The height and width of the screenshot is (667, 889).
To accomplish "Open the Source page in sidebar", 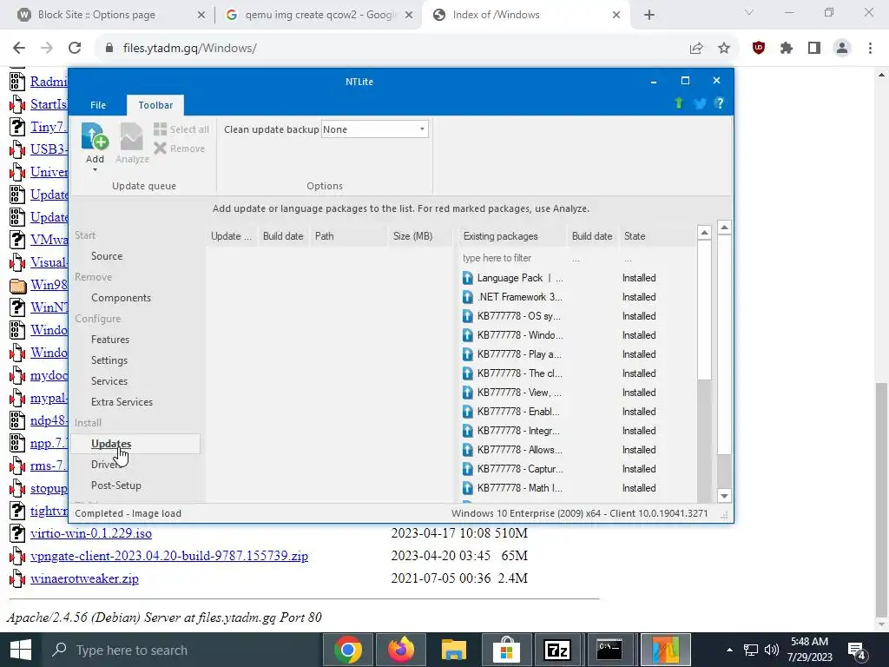I will click(x=107, y=256).
